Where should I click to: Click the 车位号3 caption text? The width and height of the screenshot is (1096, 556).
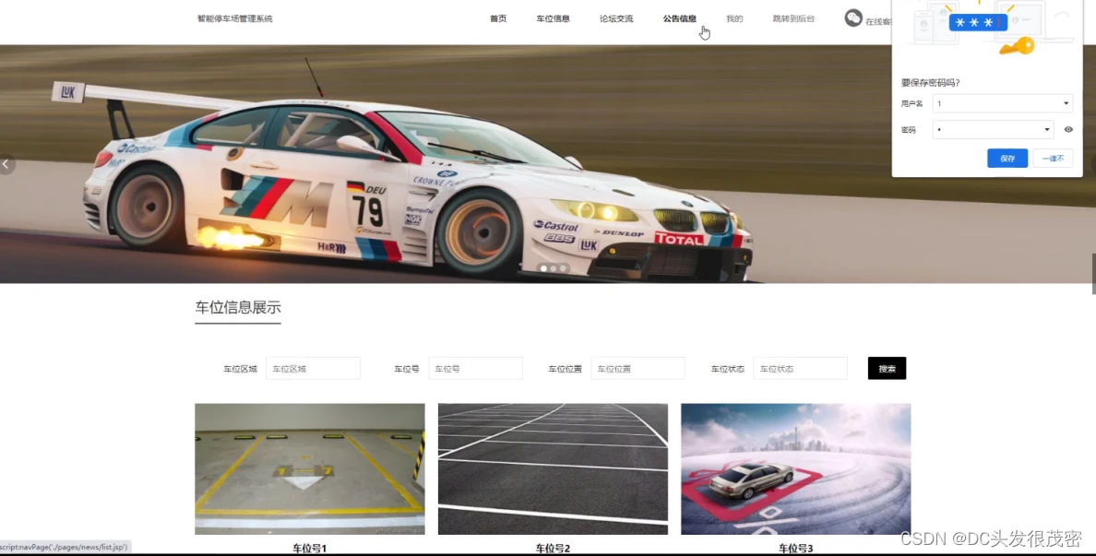[795, 549]
